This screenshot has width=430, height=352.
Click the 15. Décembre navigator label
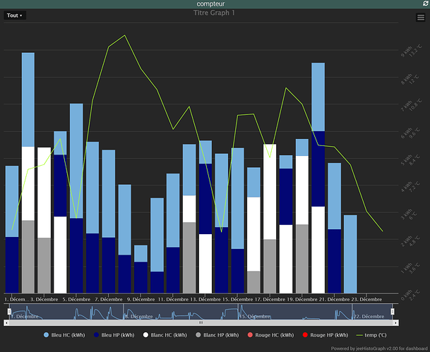coord(255,317)
